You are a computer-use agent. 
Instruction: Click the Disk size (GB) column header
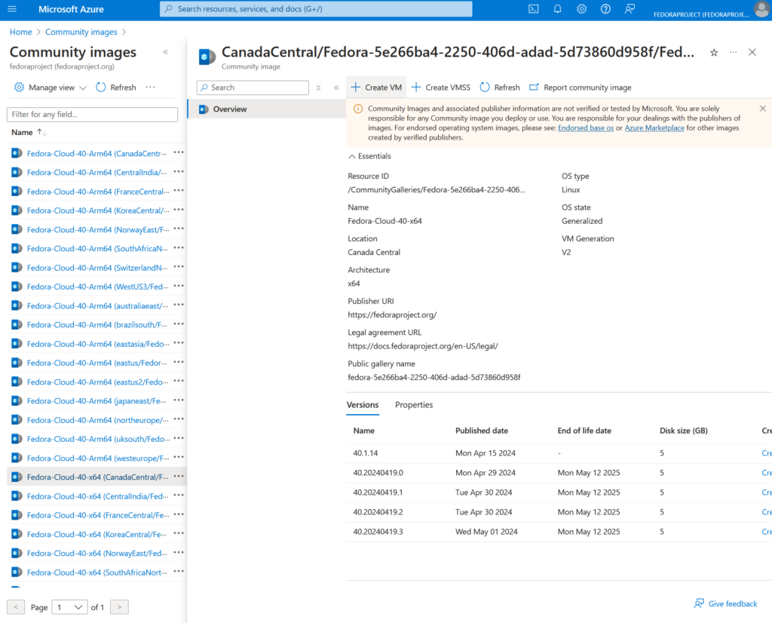(684, 431)
